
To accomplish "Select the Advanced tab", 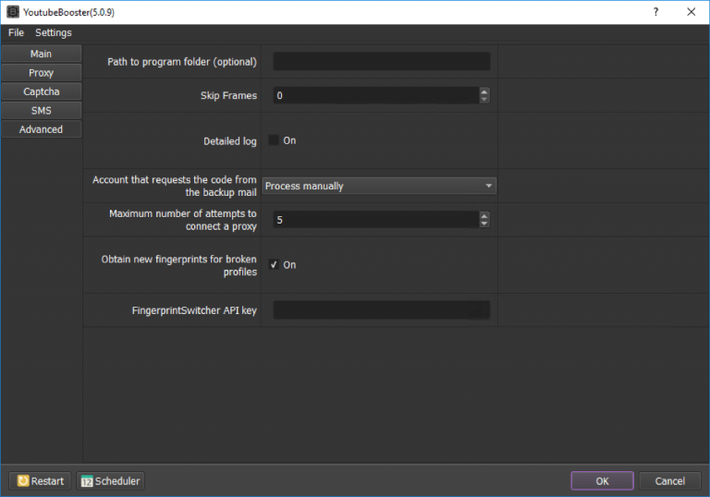I will (42, 129).
